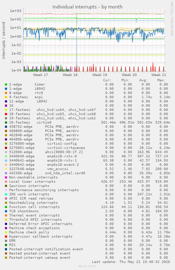Viewport: 175px width, 270px height.
Task: Click the dark green swatch for 20-fasteoi virtio0
Action: coord(6,123)
